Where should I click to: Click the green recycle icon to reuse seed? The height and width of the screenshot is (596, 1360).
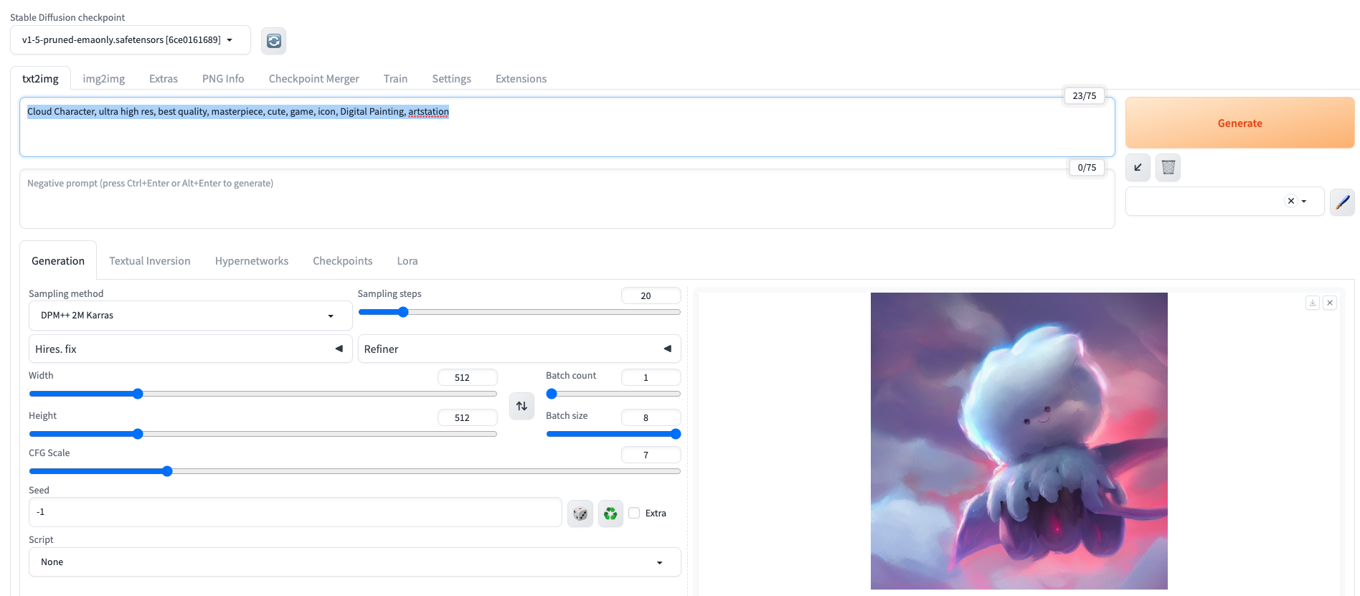coord(610,514)
